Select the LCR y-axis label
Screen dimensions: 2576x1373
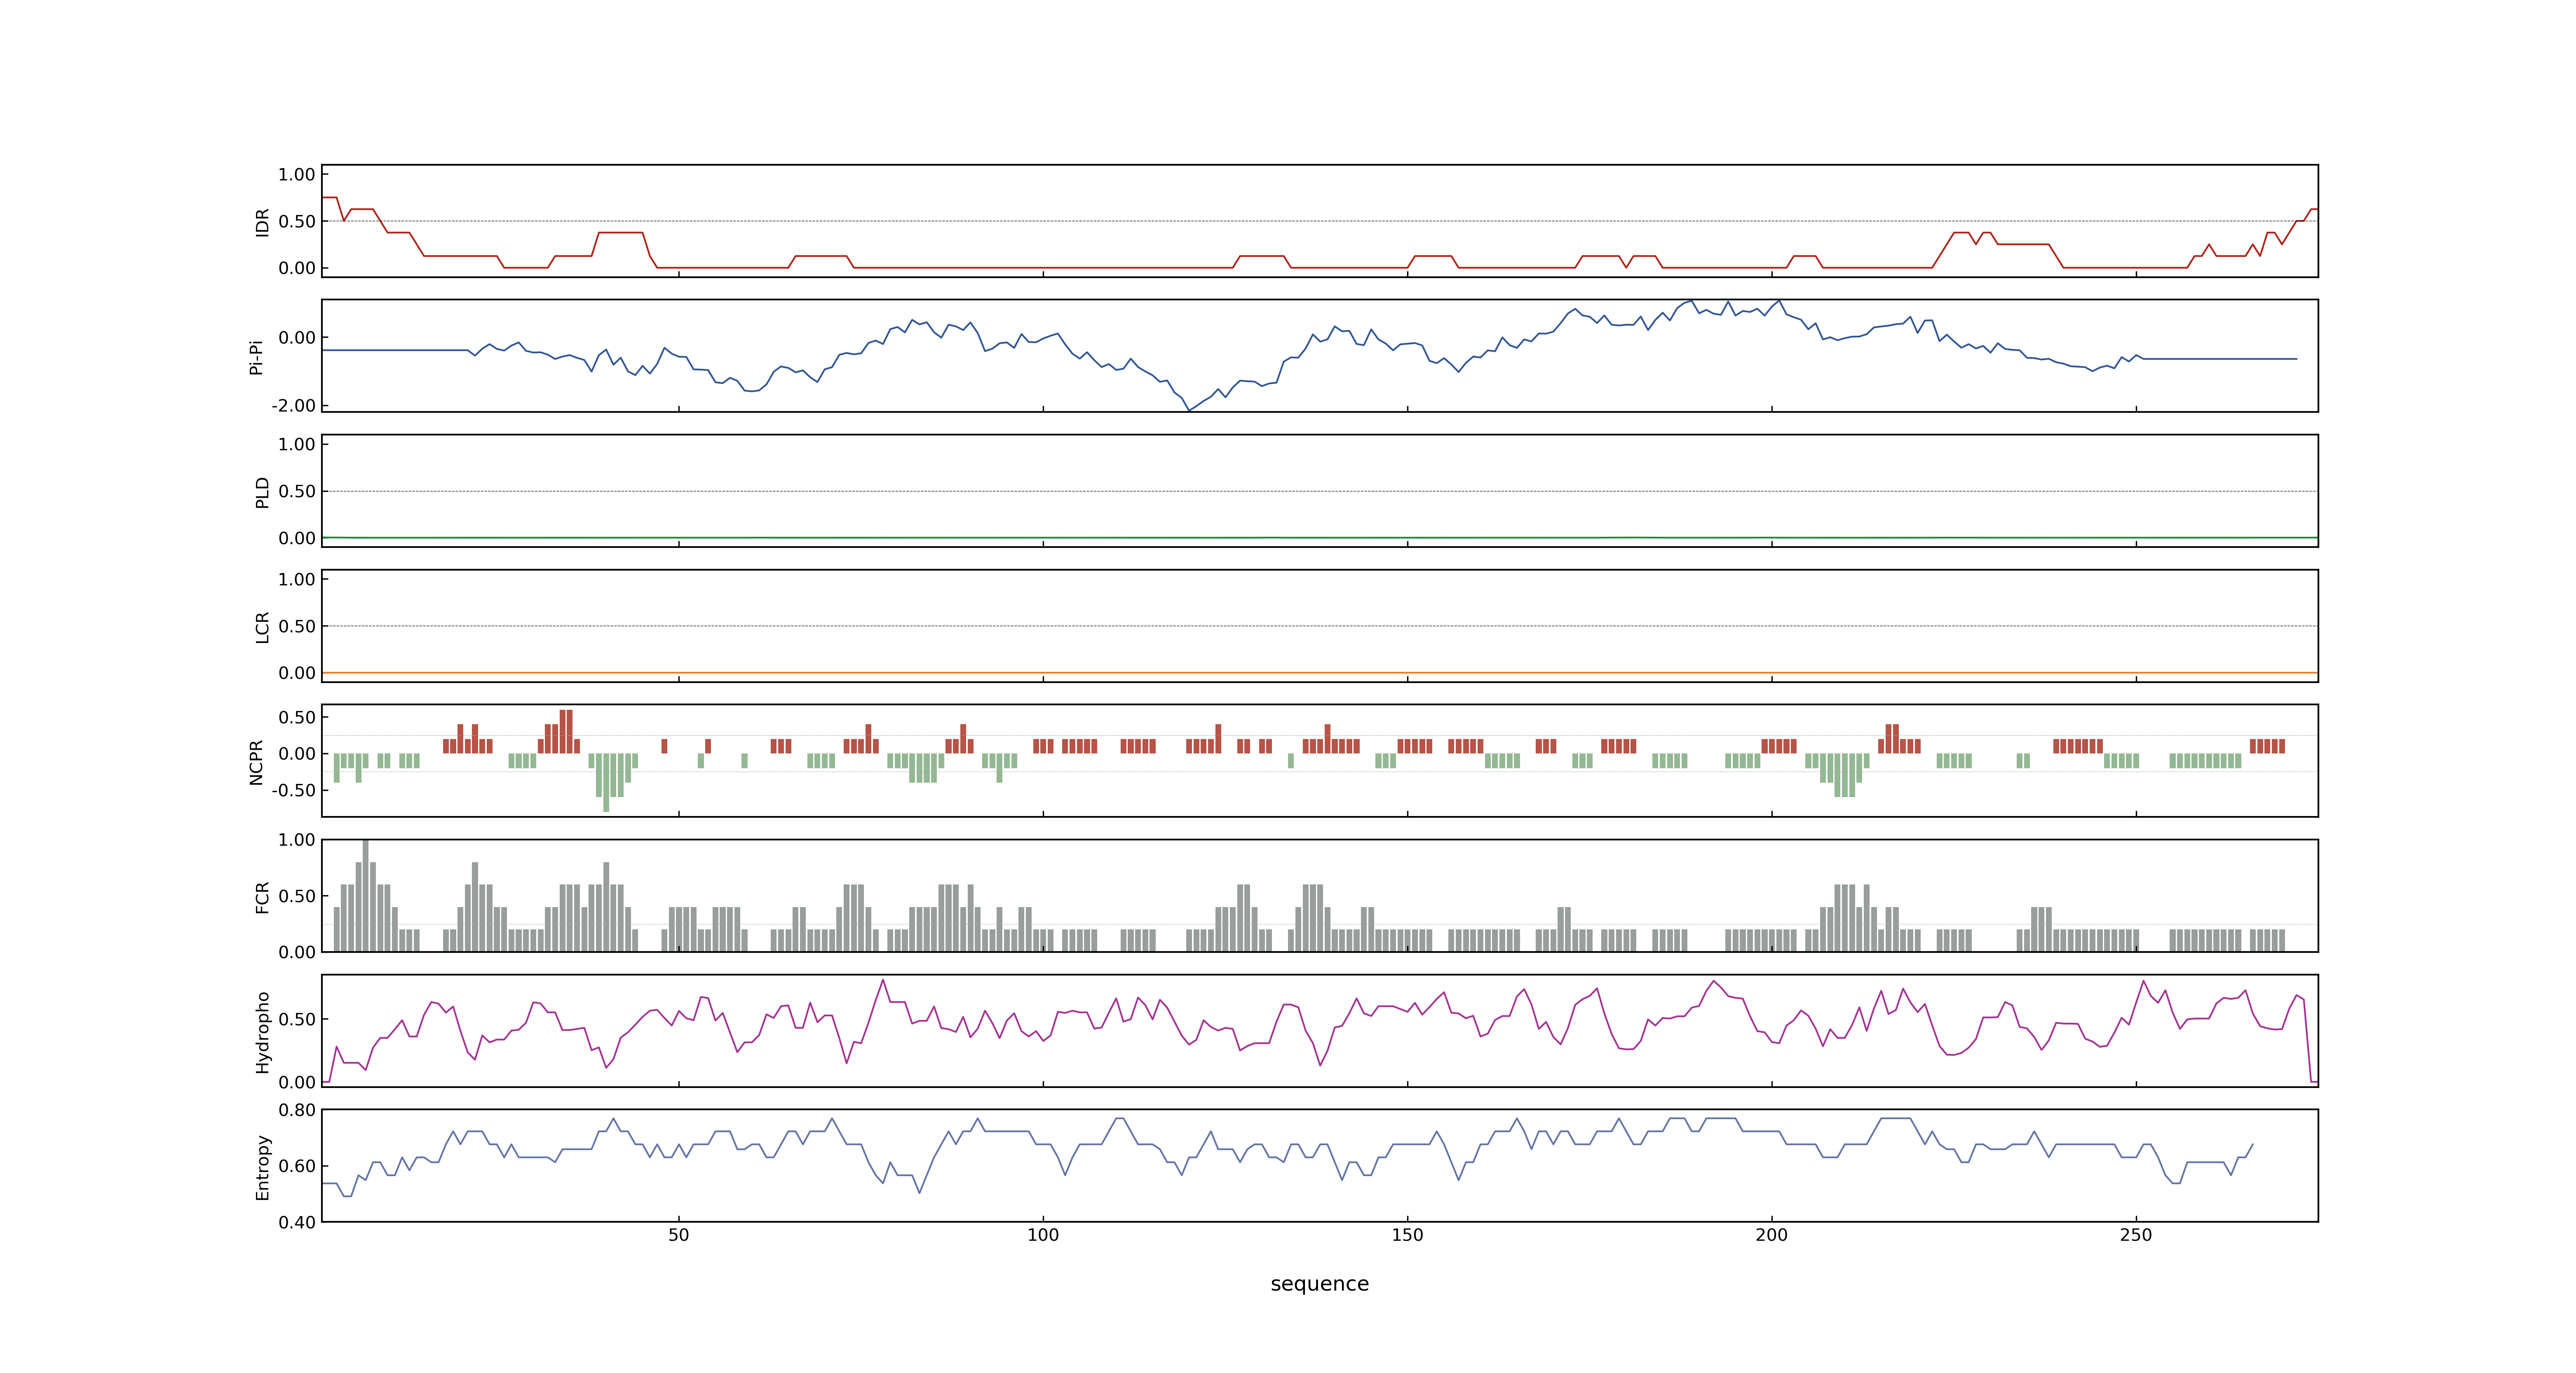coord(262,627)
